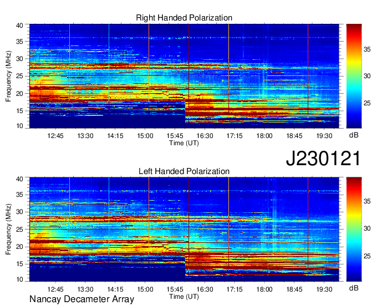Screen dimensions: 377x306
Task: Click 19:30 tick label under Left Handed plot
Action: [x=324, y=289]
